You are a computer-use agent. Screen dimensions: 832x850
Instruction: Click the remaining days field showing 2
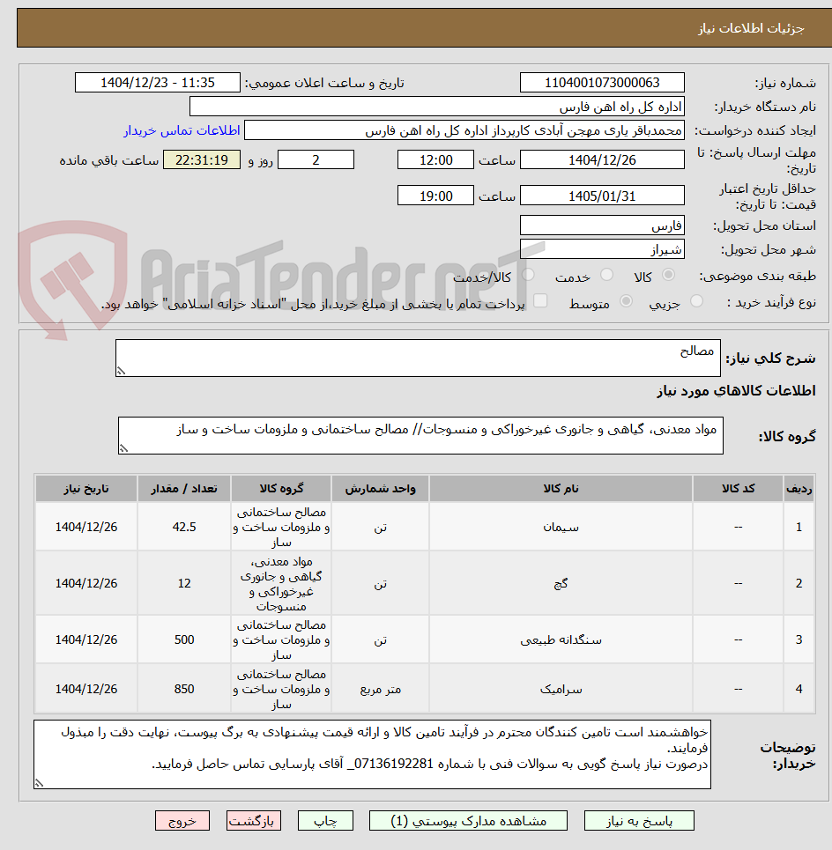click(x=316, y=160)
